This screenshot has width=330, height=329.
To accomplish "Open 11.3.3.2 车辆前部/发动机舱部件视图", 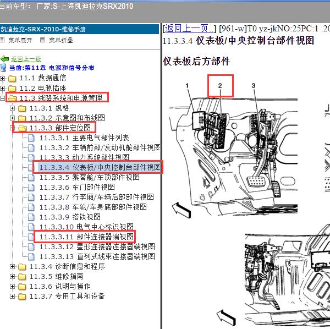I will point(100,148).
